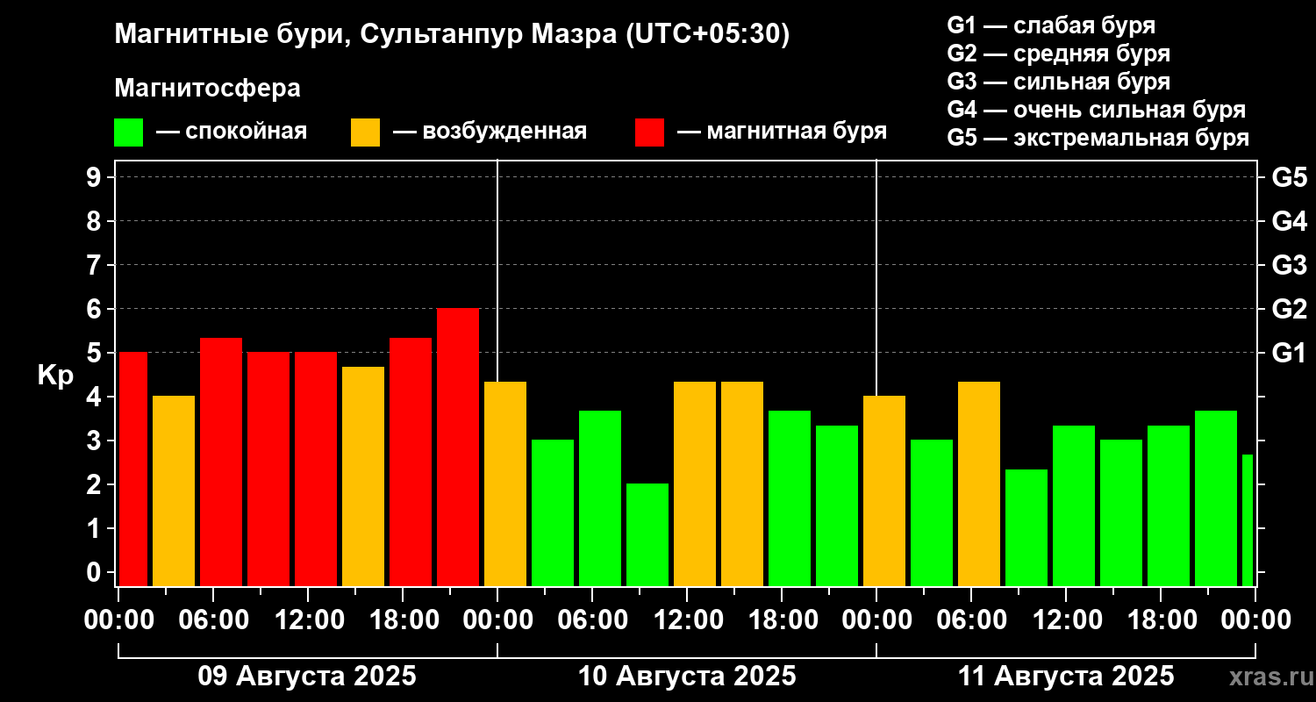Click the 'G2' right-axis level label
The image size is (1316, 702).
(1289, 310)
